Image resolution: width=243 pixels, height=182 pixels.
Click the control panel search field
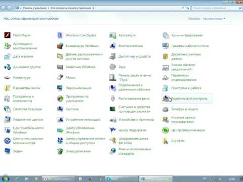(x=216, y=8)
